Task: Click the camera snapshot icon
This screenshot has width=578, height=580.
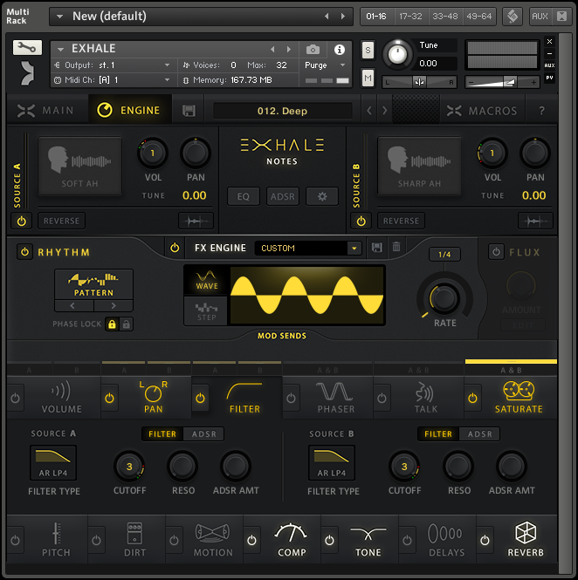Action: (x=313, y=50)
